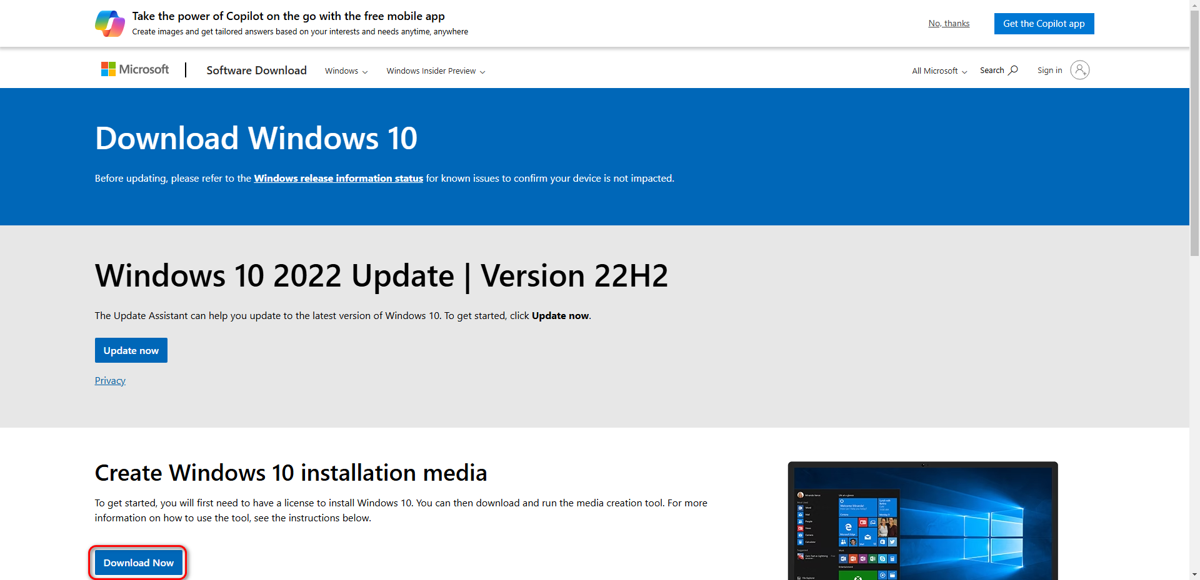Click Get the Copilot app button
This screenshot has width=1200, height=580.
click(1044, 24)
